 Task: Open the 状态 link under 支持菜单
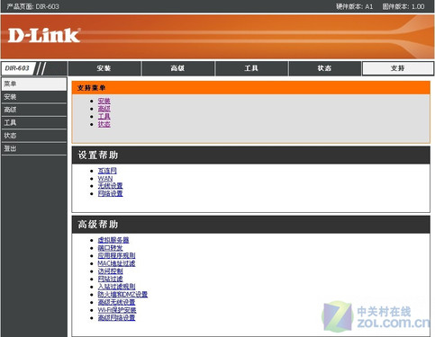click(x=104, y=124)
